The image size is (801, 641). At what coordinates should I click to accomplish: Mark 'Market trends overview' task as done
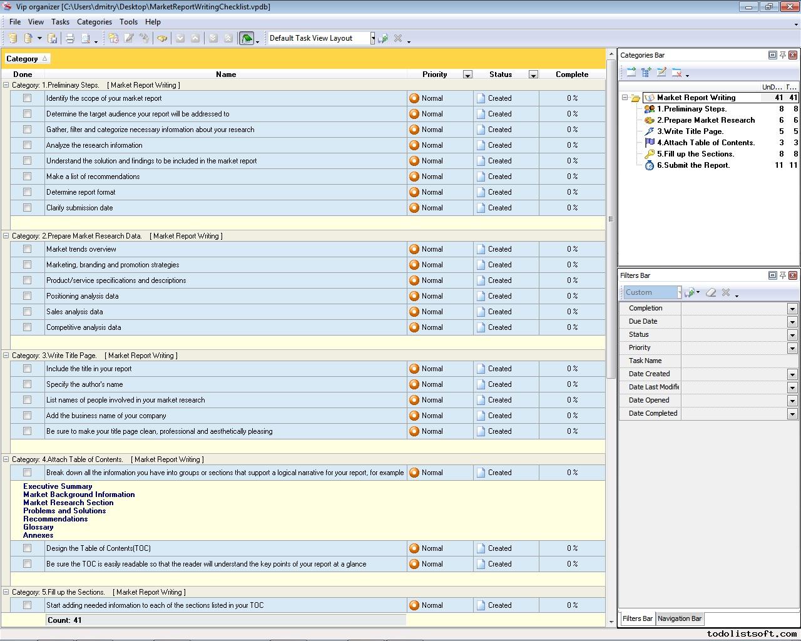(x=27, y=249)
